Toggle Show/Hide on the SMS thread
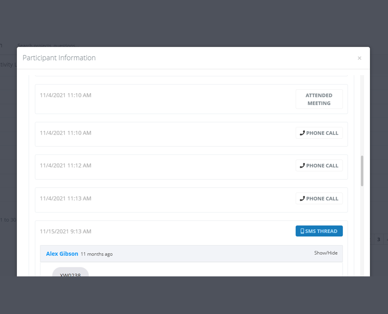Viewport: 388px width, 314px height. tap(326, 253)
